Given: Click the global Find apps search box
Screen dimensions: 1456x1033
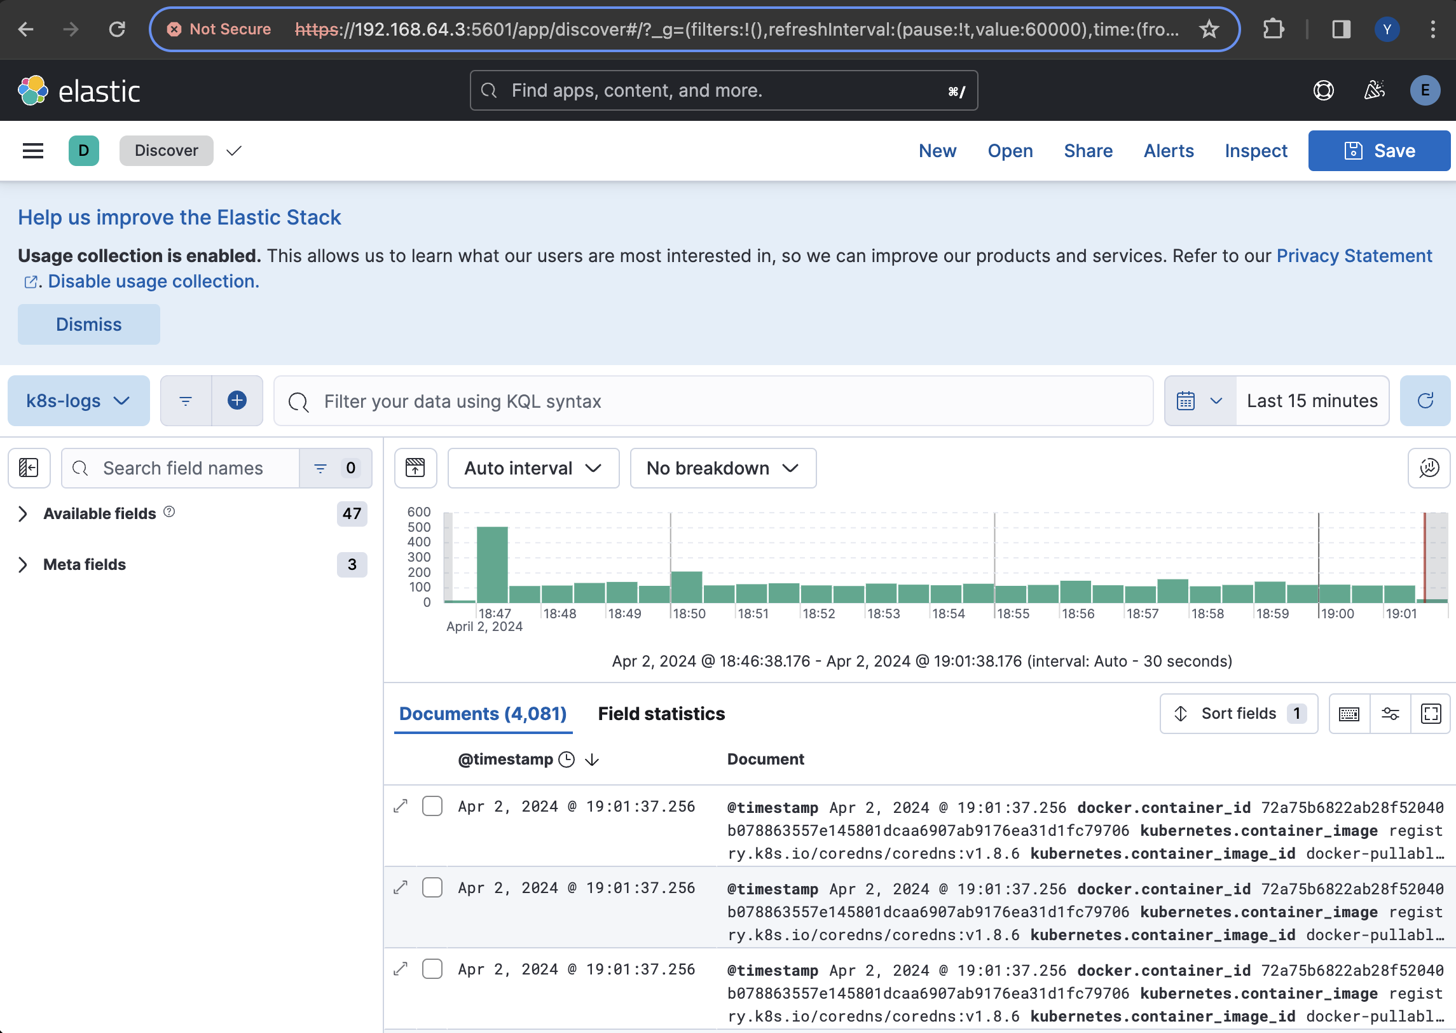Looking at the screenshot, I should click(x=724, y=90).
